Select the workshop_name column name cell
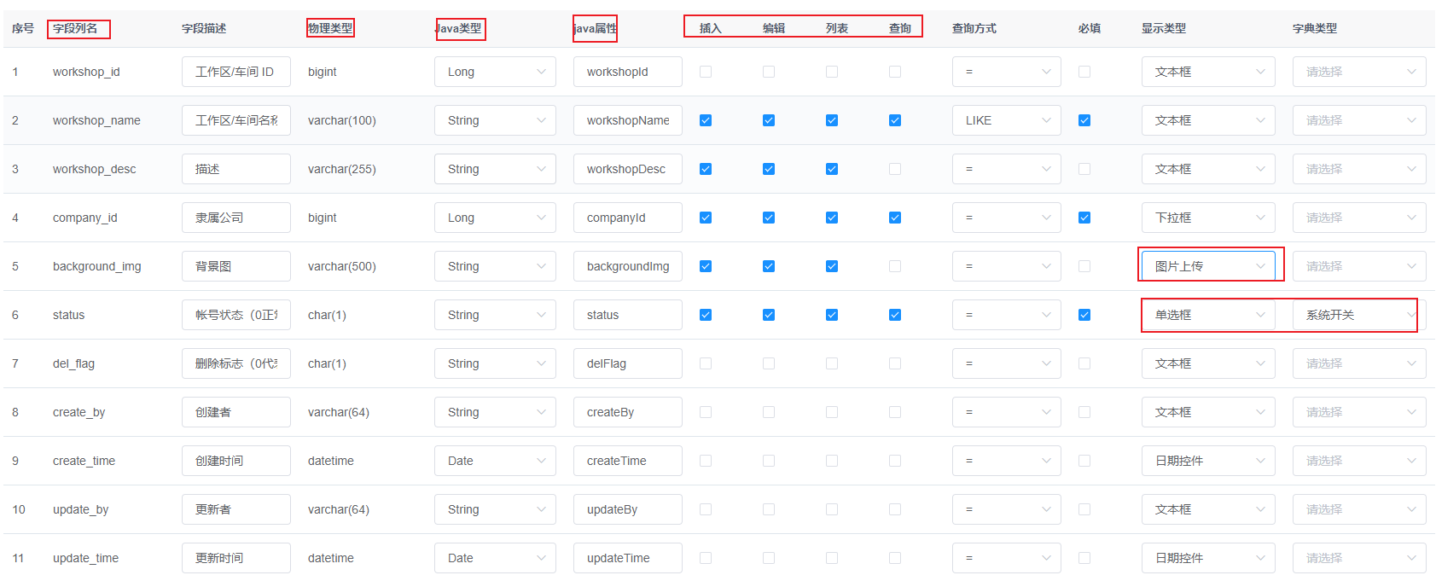The width and height of the screenshot is (1436, 581). (x=96, y=120)
